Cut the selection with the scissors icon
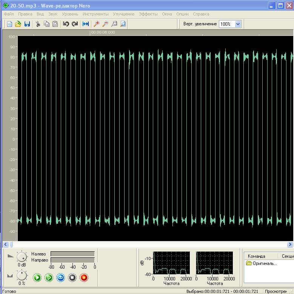Screen dimensions: 294x294 pos(38,24)
